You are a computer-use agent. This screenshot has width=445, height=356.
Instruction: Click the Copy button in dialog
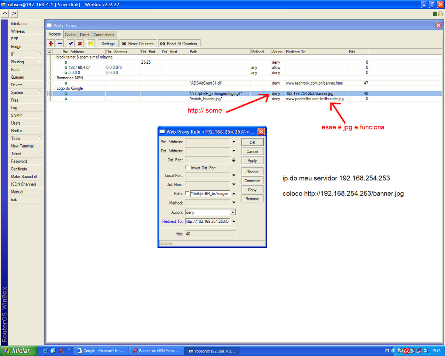click(x=252, y=190)
